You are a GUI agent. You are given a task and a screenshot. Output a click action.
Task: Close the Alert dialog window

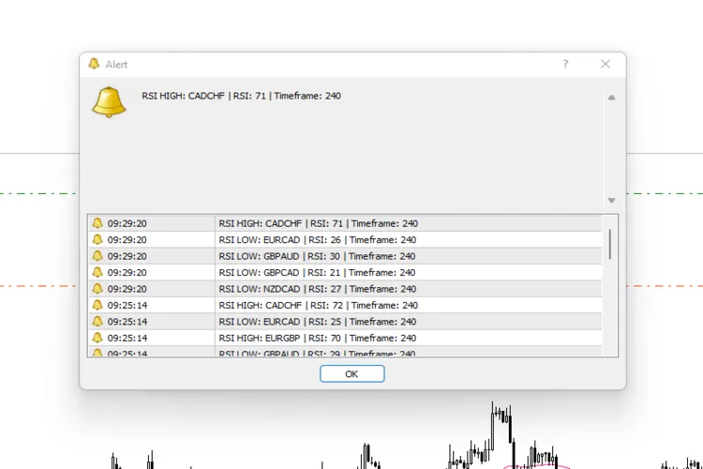click(x=606, y=64)
